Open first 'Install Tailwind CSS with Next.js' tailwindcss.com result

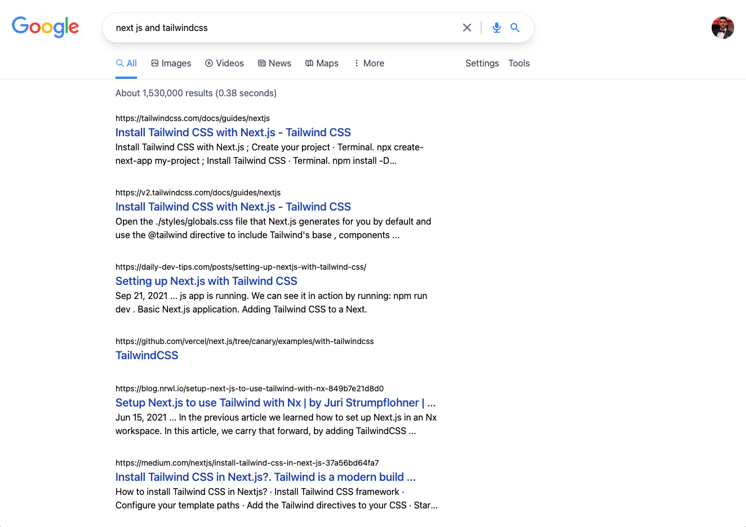[x=233, y=132]
